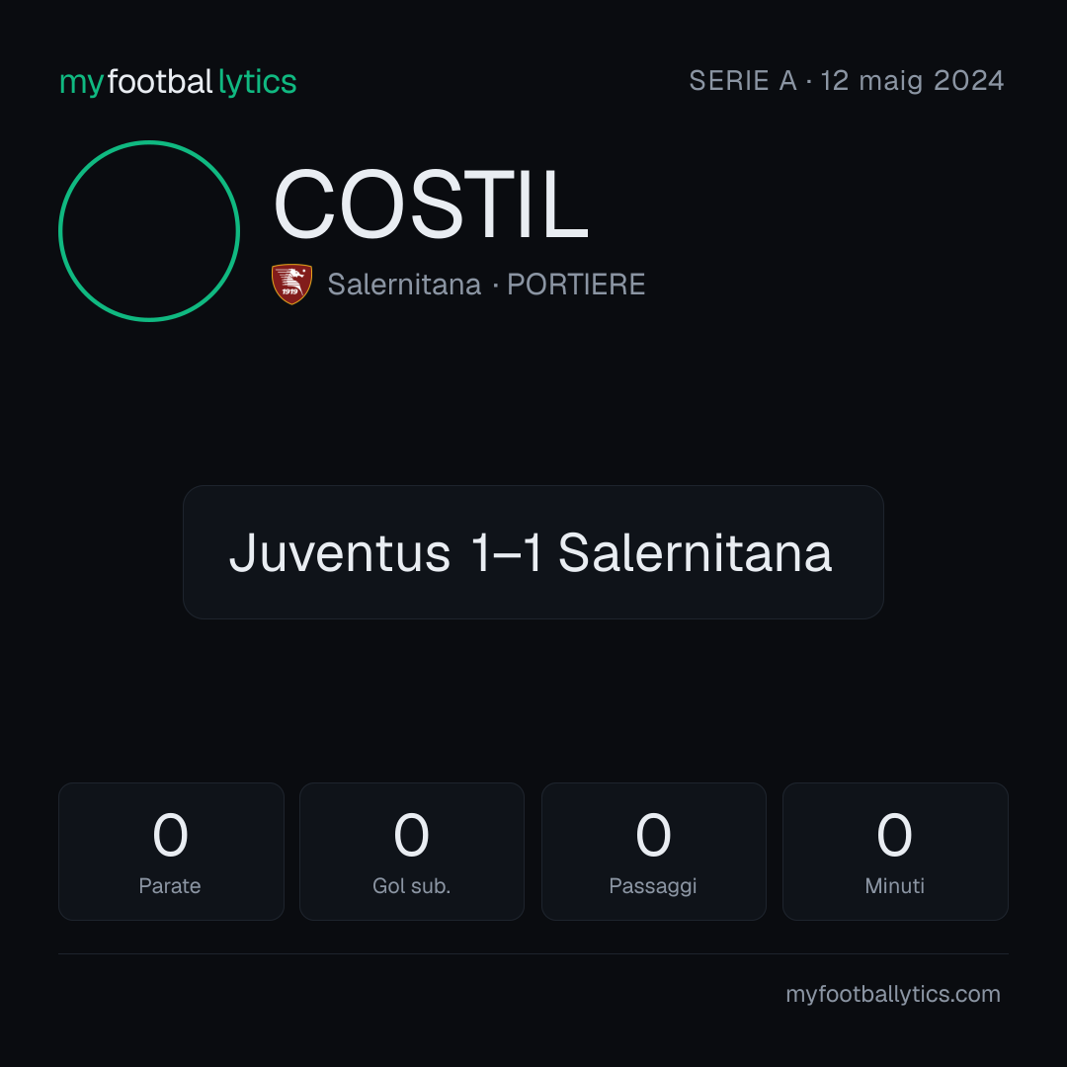The height and width of the screenshot is (1067, 1067).
Task: Open the Gol sub. stat card
Action: coord(412,852)
